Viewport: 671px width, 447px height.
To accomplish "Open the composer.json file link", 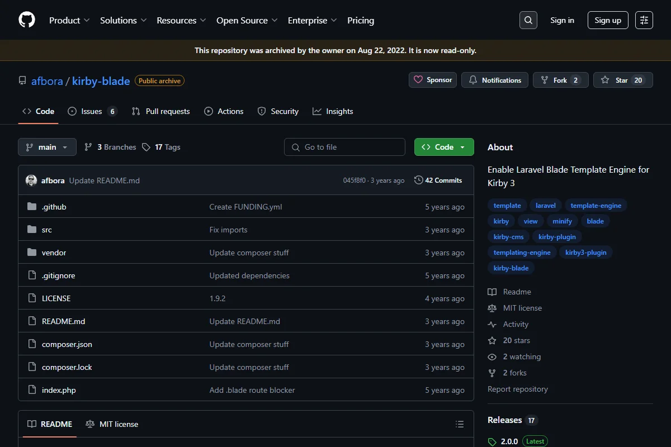I will tap(67, 344).
